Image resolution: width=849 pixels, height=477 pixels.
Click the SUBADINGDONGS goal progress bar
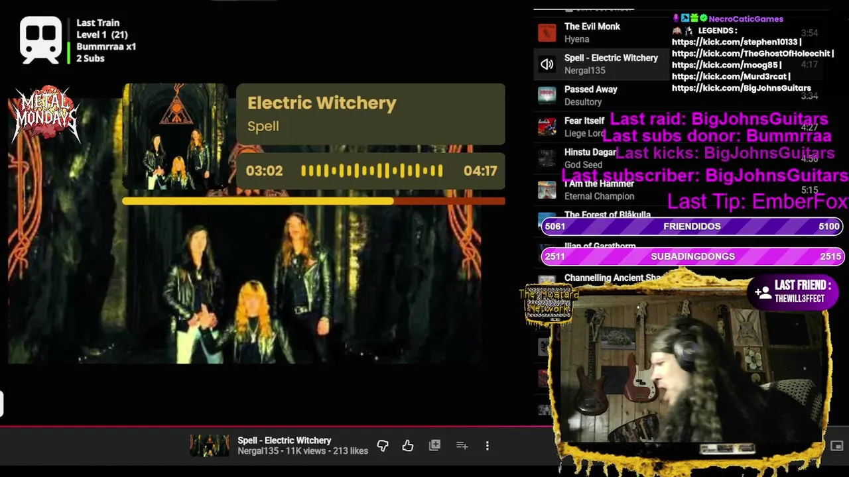(x=692, y=256)
